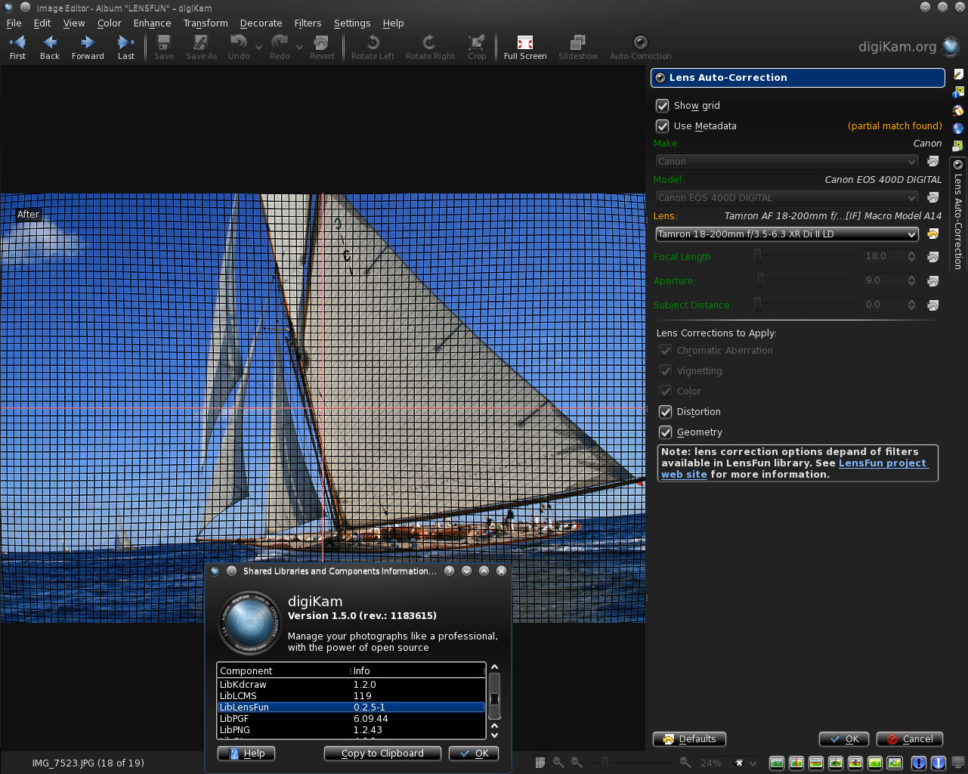This screenshot has height=774, width=968.
Task: Disable Use Metadata
Action: pos(663,126)
